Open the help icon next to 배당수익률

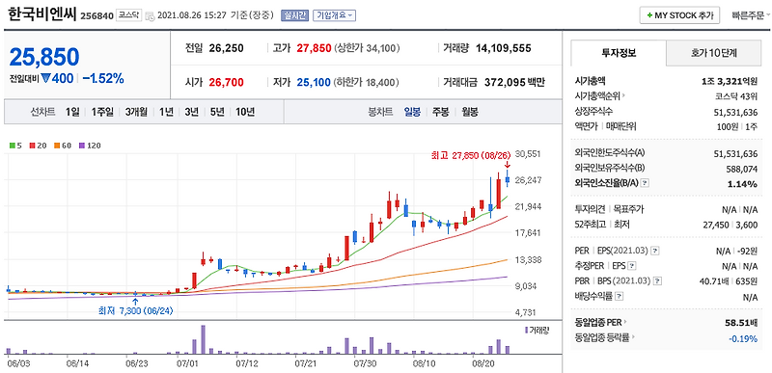click(620, 296)
